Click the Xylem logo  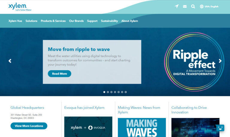point(20,7)
